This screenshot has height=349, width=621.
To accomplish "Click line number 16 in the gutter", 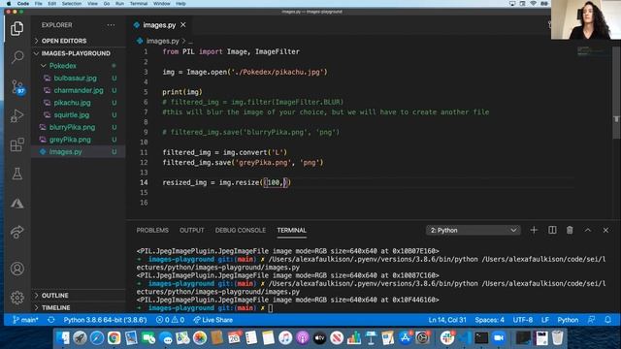I will pos(144,203).
